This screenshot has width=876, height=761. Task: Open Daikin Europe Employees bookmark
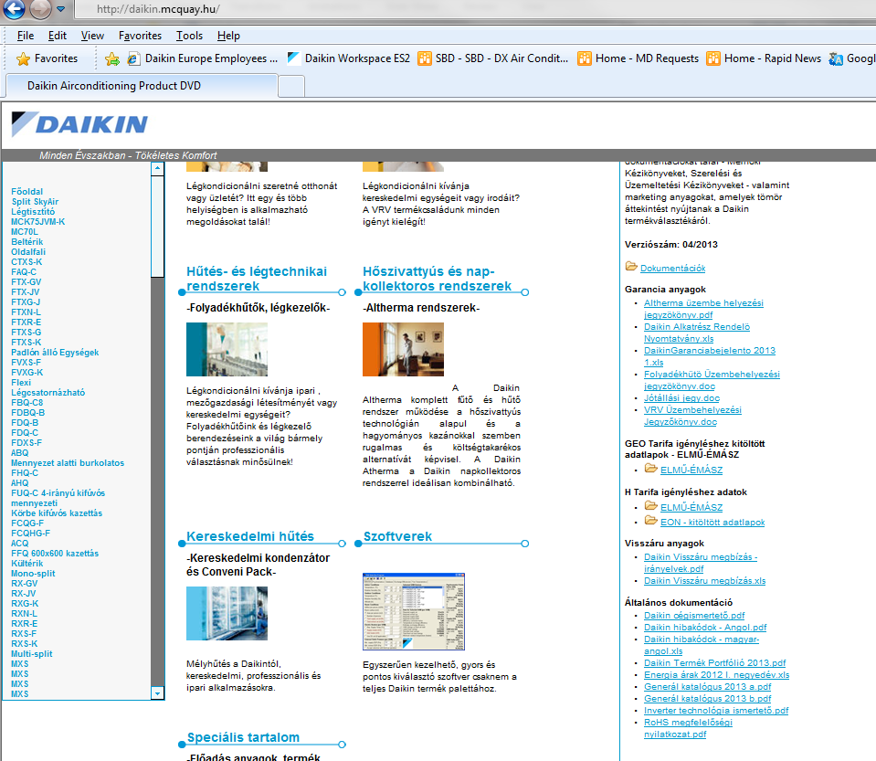pyautogui.click(x=202, y=58)
